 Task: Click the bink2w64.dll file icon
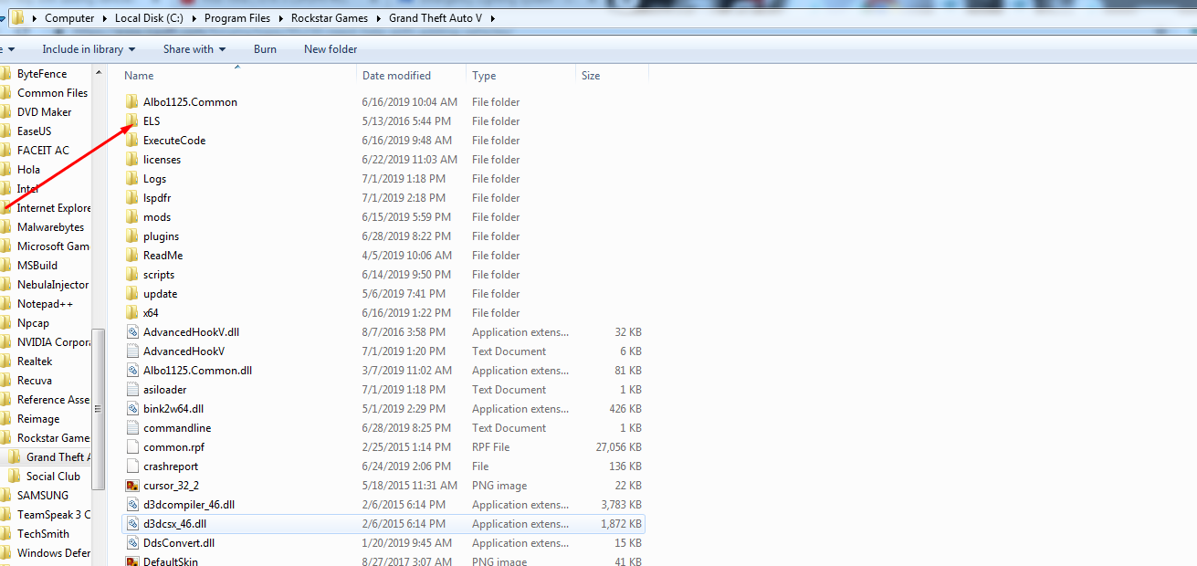click(132, 409)
